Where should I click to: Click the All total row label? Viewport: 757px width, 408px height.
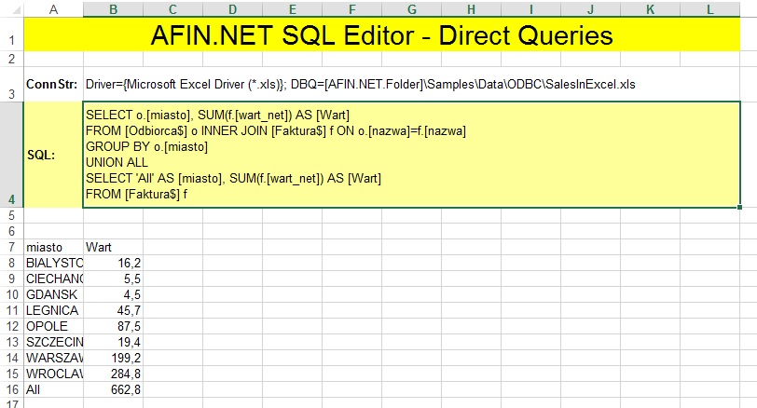(x=53, y=389)
